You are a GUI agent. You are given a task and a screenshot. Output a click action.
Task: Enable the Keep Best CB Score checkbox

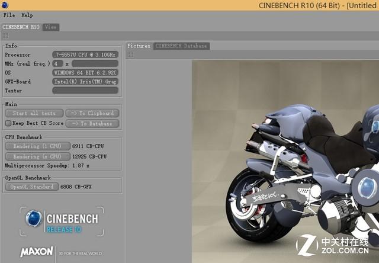click(x=8, y=123)
